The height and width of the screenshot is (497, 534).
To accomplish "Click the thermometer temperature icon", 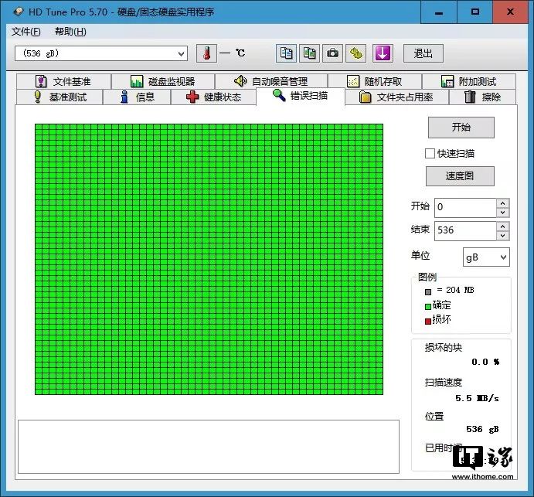I will (206, 53).
